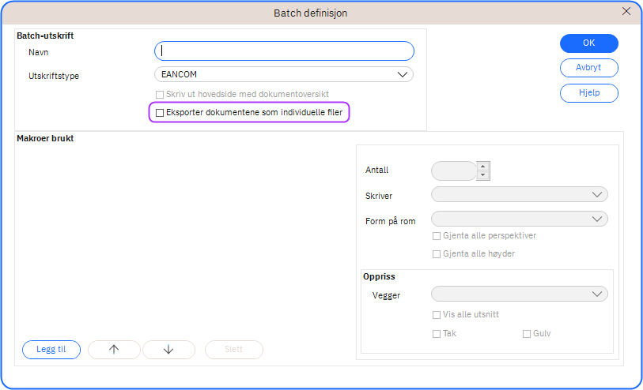Screen dimensions: 643x390
Task: Check Gjenta alle høyder option
Action: [x=437, y=254]
